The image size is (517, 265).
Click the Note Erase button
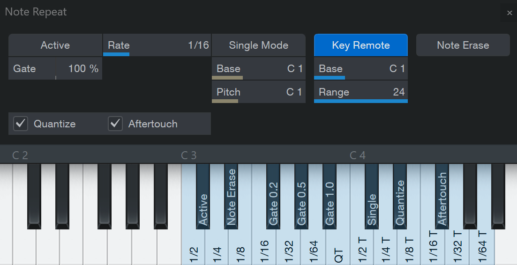[463, 45]
